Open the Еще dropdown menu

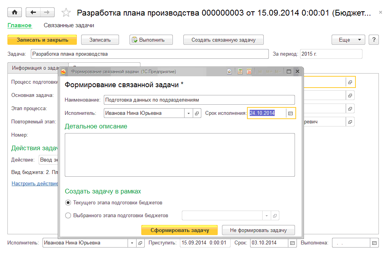[x=348, y=40]
